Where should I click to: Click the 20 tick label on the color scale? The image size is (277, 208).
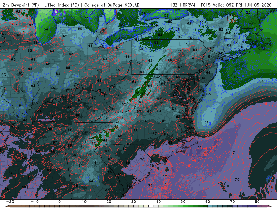coord(109,202)
